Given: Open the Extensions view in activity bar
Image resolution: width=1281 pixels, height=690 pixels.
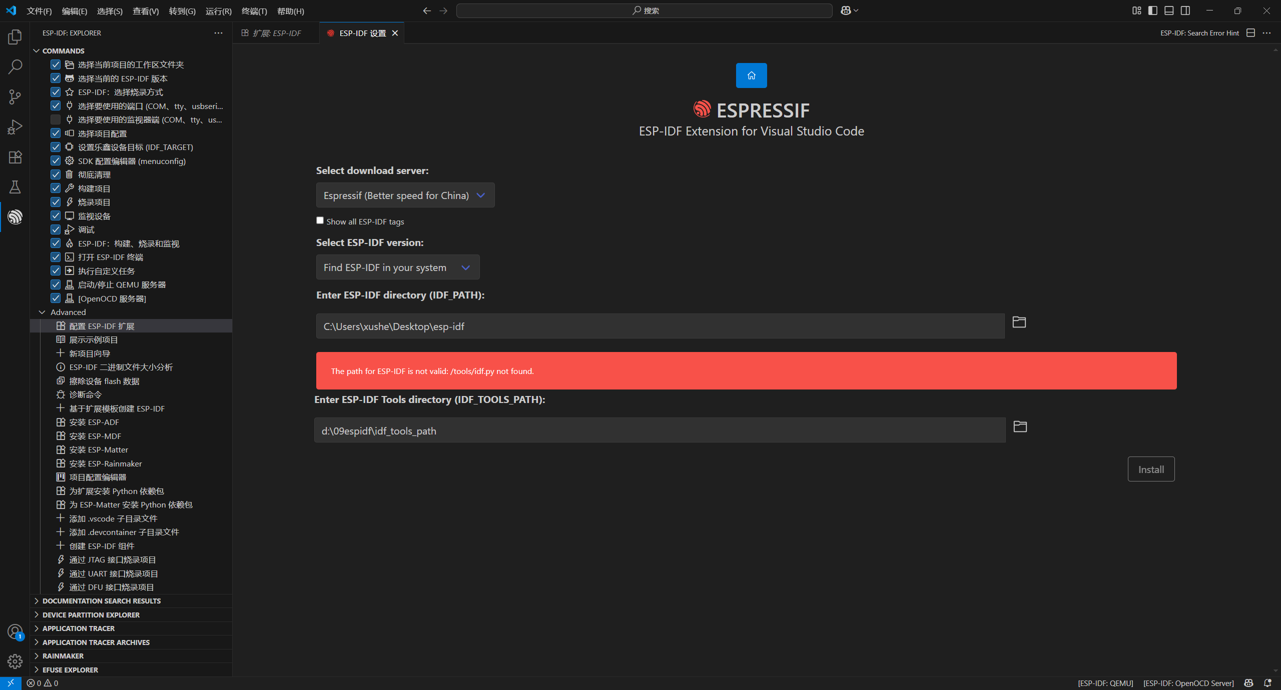Looking at the screenshot, I should point(15,157).
